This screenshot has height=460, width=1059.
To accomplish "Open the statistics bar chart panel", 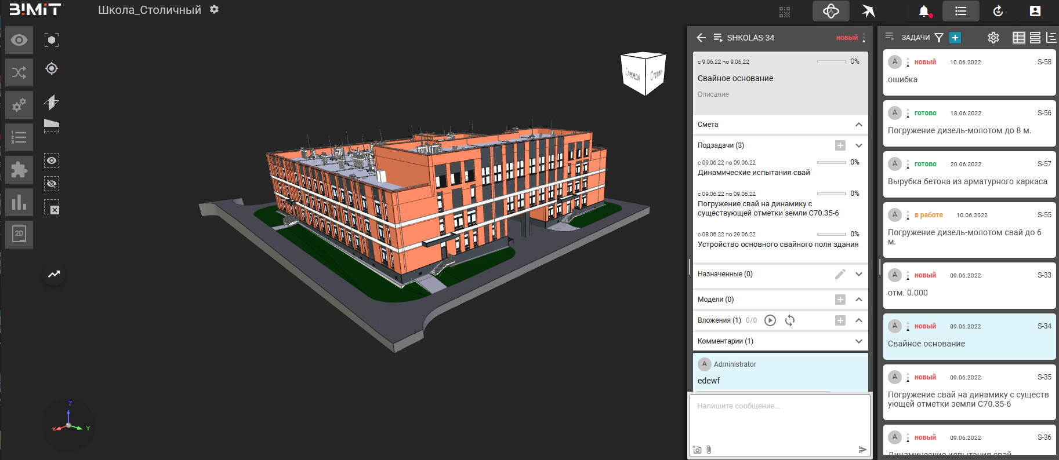I will coord(19,202).
